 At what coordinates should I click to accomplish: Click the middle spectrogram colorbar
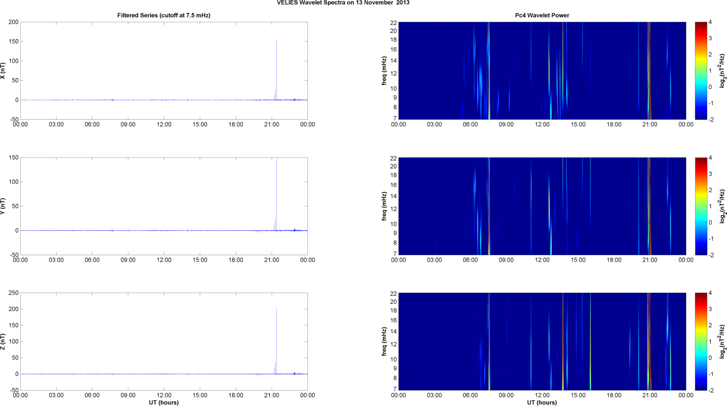point(701,206)
